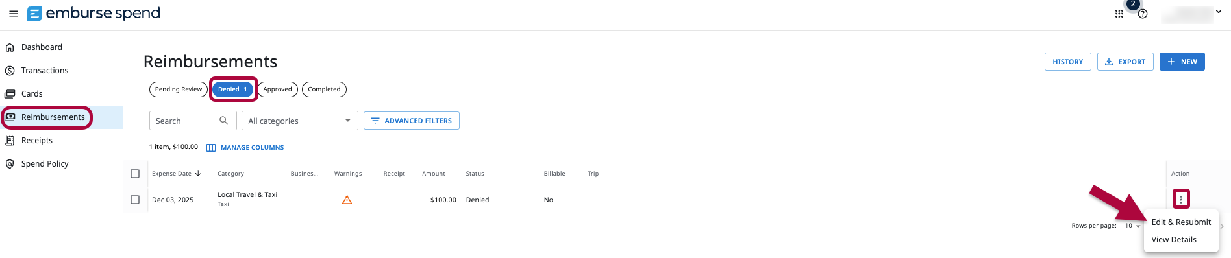Go to Cards in the sidebar

tap(31, 94)
